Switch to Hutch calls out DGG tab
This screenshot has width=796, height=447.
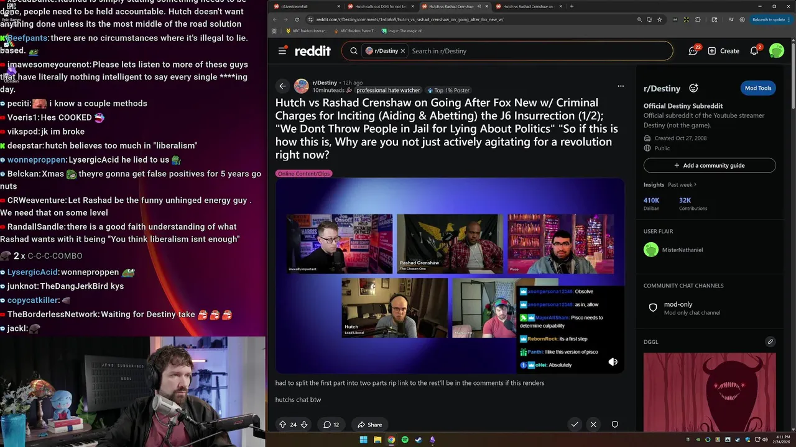pos(379,6)
